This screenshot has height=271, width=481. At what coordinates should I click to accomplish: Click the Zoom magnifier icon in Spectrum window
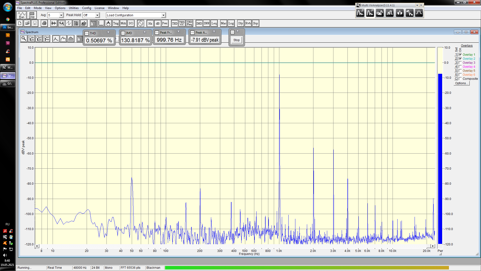[24, 38]
